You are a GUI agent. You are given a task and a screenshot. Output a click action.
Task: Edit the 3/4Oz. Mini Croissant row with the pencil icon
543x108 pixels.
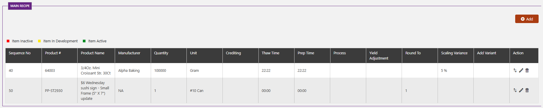point(521,70)
